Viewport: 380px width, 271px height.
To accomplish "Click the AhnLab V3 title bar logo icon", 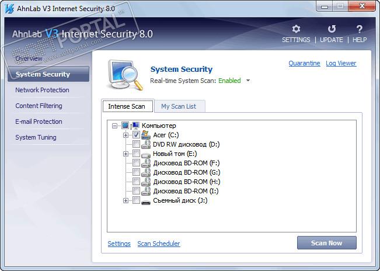I will tap(9, 9).
